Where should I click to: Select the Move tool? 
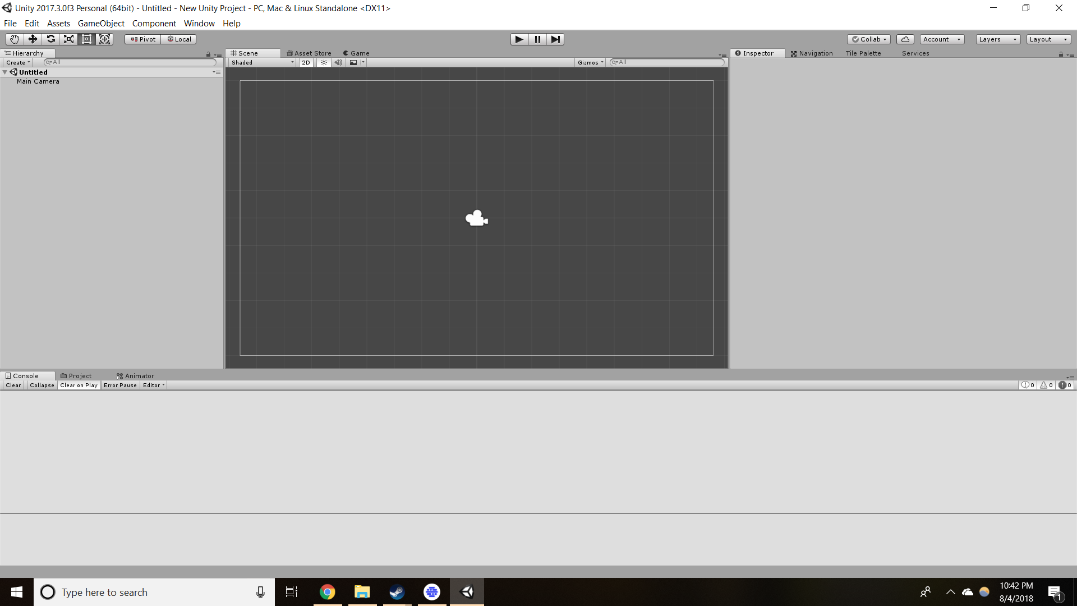(x=33, y=39)
